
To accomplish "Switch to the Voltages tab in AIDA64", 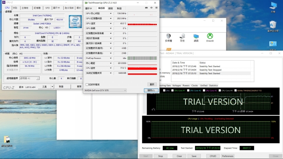I will click(176, 86).
